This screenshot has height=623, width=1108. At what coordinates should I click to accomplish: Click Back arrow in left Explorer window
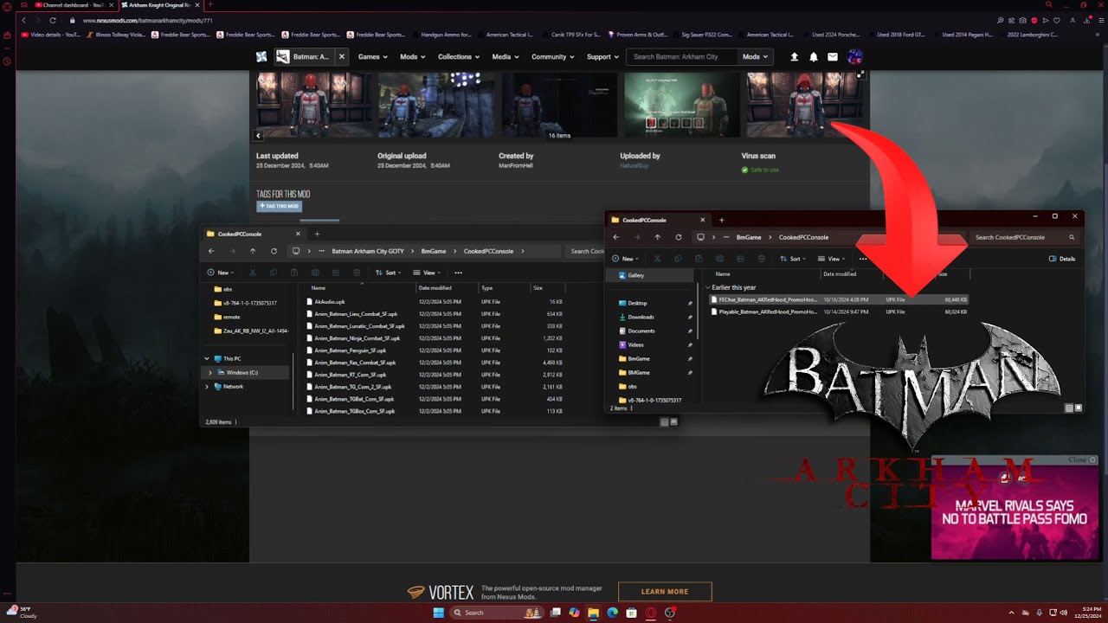211,251
